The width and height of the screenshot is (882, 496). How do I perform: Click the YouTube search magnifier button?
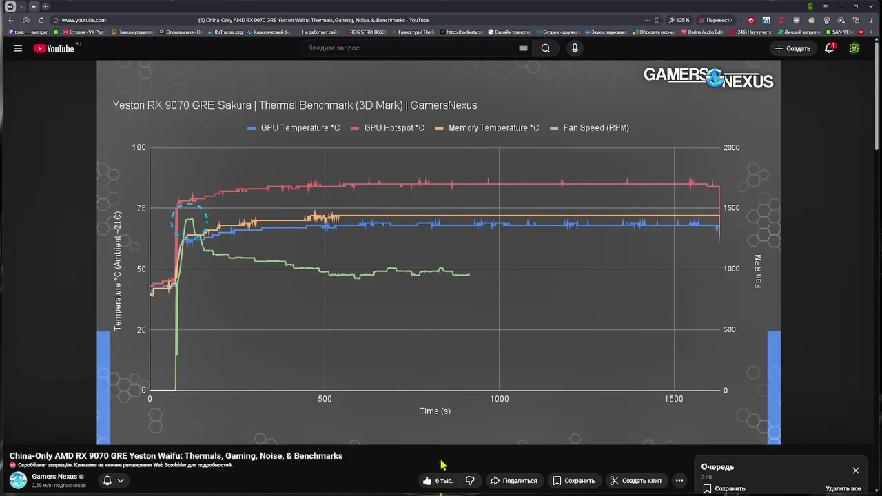coord(546,48)
